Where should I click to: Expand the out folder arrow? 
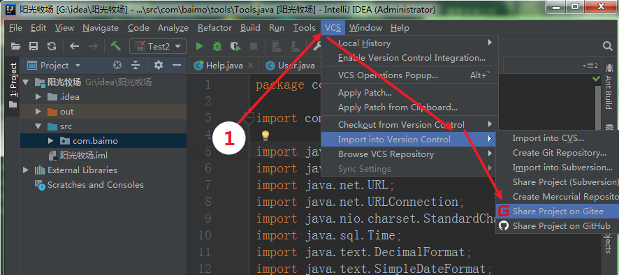(x=38, y=112)
